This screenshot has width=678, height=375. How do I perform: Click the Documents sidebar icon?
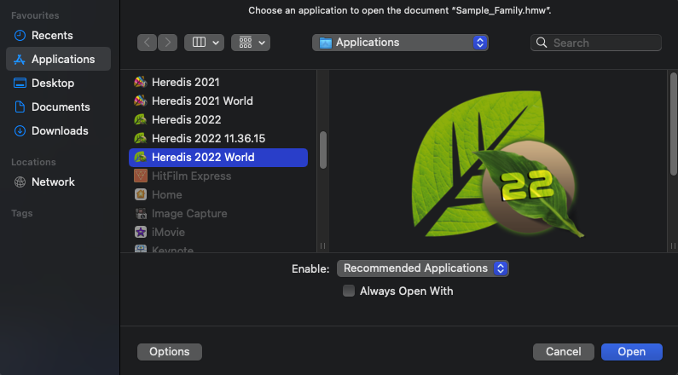(x=20, y=107)
